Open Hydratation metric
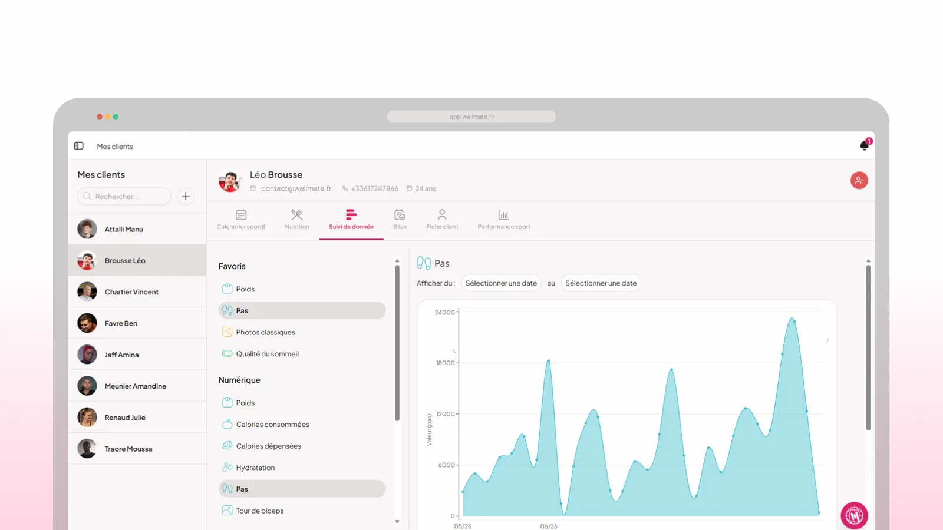 click(x=302, y=468)
